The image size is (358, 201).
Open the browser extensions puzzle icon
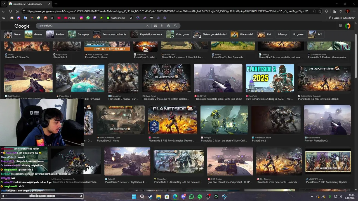(327, 11)
